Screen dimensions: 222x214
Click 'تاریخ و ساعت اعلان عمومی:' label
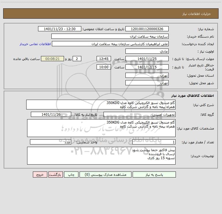(x=103, y=29)
